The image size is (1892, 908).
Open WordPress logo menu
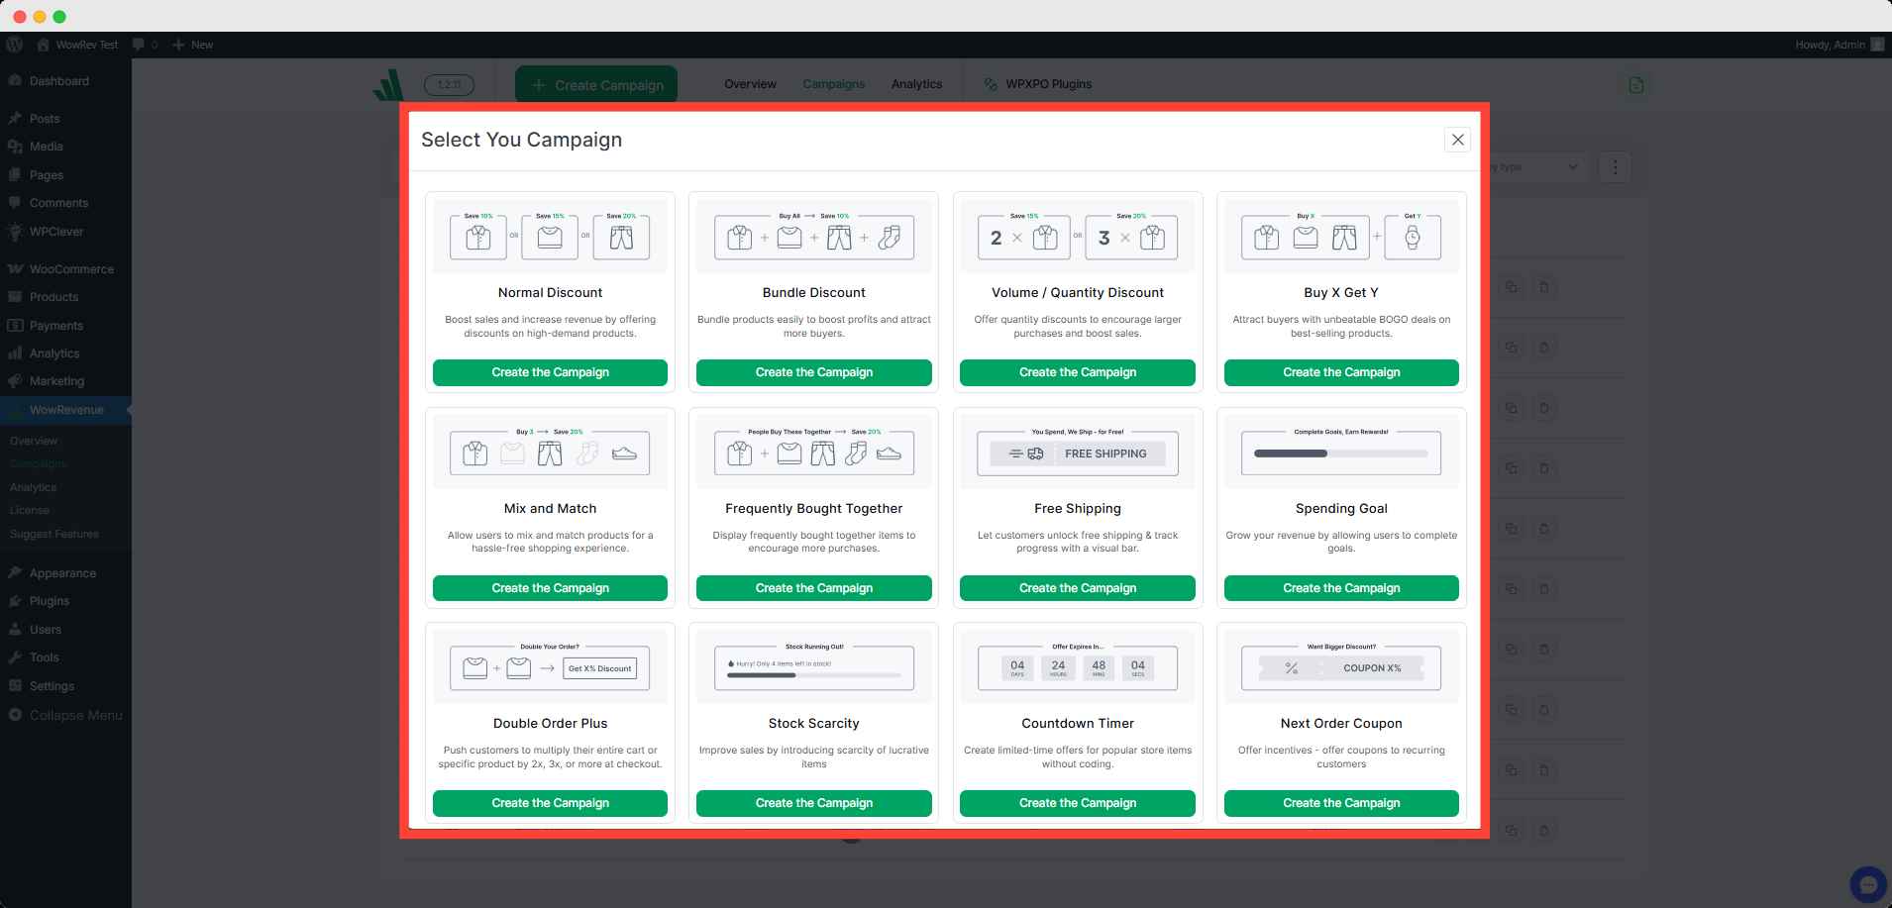pyautogui.click(x=15, y=45)
